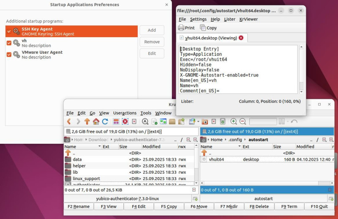Select yubico-authenticator-7.3.0-linux tab

(128, 199)
